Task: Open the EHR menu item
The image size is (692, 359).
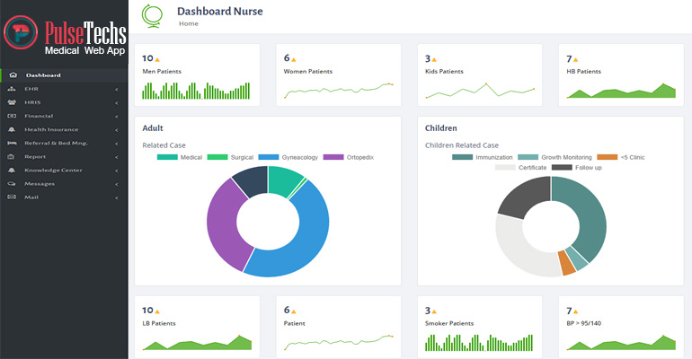Action: [x=64, y=89]
